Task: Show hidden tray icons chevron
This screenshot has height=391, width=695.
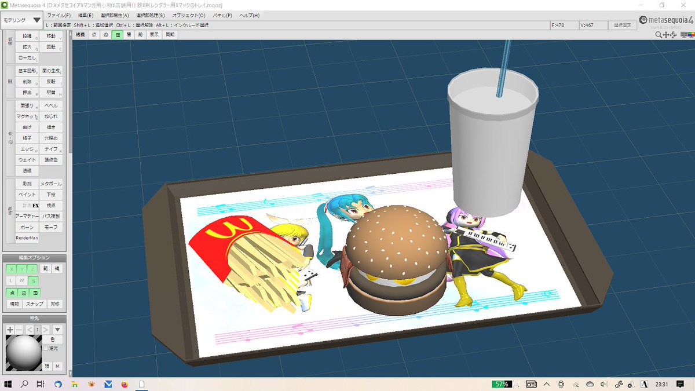Action: (547, 384)
